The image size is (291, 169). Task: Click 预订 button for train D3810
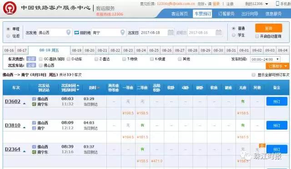pyautogui.click(x=277, y=126)
